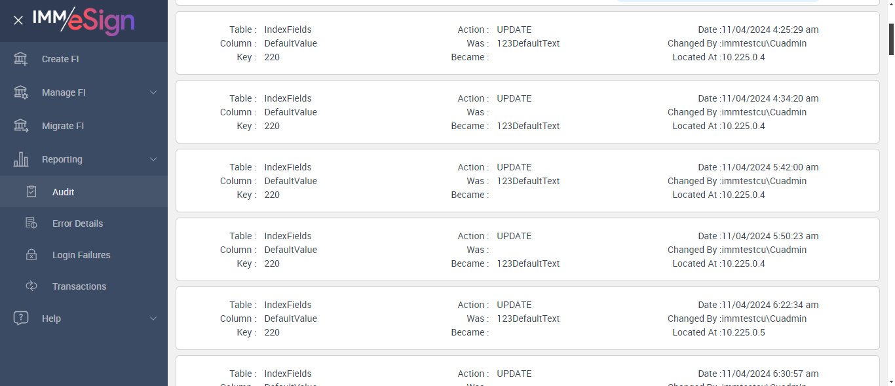The height and width of the screenshot is (386, 895).
Task: Open the Login Failures report
Action: [x=81, y=255]
